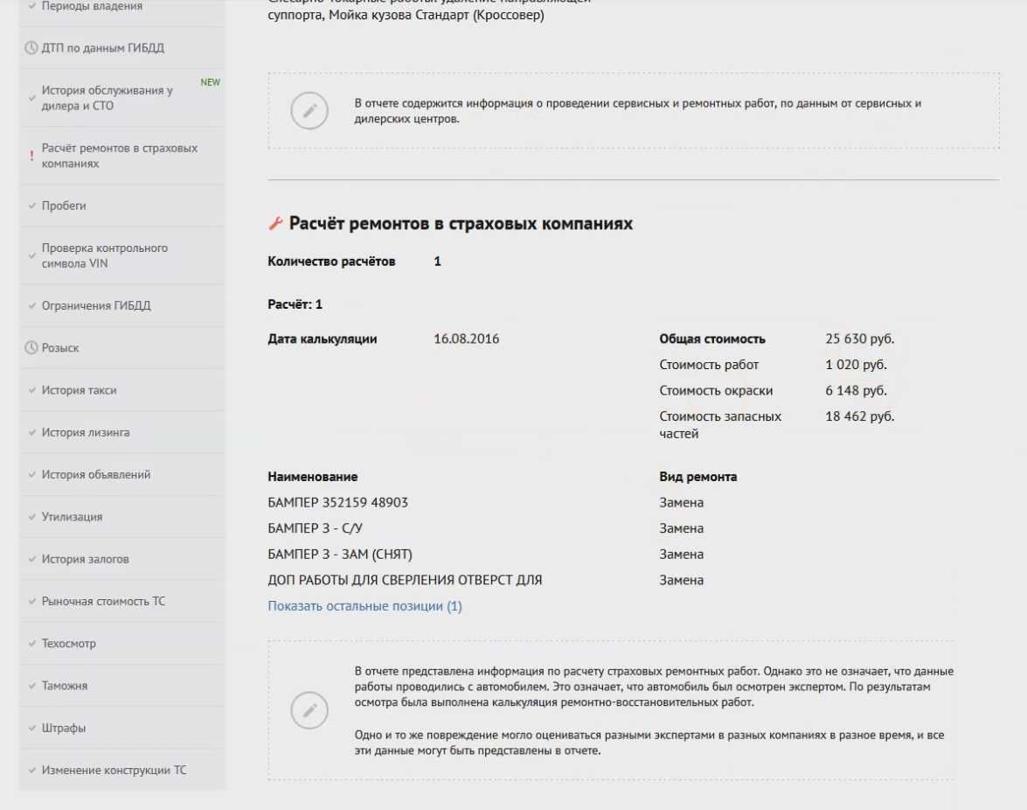This screenshot has width=1027, height=810.
Task: Click the 'Общая стоимость' label
Action: pos(712,339)
